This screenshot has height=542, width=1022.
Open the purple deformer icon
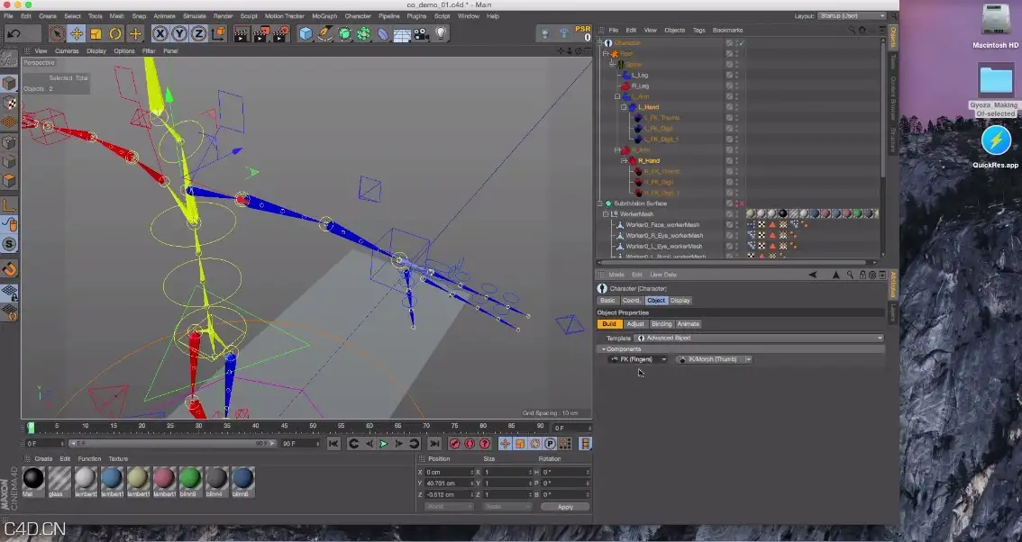[x=383, y=33]
